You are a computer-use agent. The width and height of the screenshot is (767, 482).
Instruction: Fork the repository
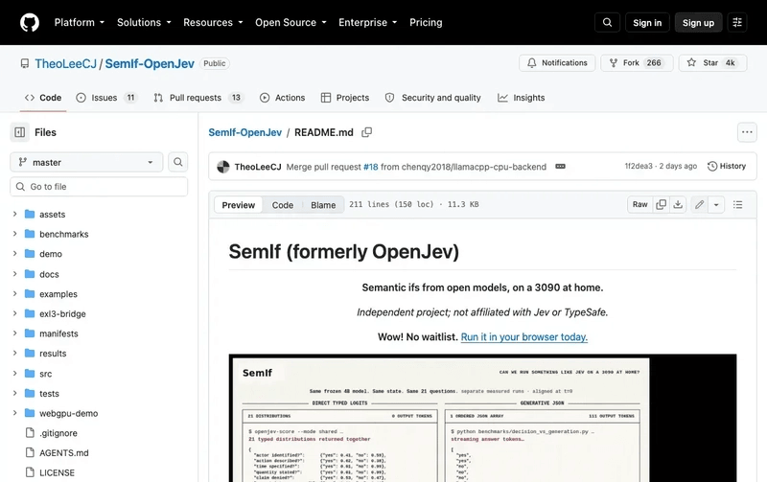[637, 63]
